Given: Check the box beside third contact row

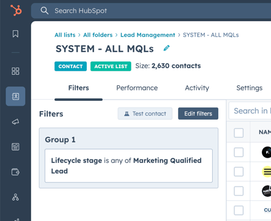Looking at the screenshot, I should point(239,191).
